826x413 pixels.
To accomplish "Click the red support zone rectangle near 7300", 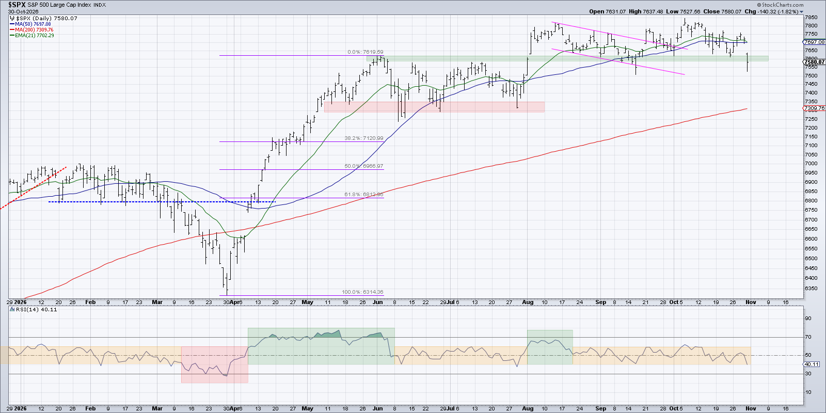I will click(x=434, y=107).
